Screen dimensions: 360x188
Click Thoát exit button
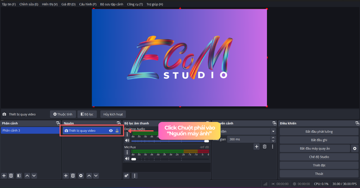[x=319, y=174]
